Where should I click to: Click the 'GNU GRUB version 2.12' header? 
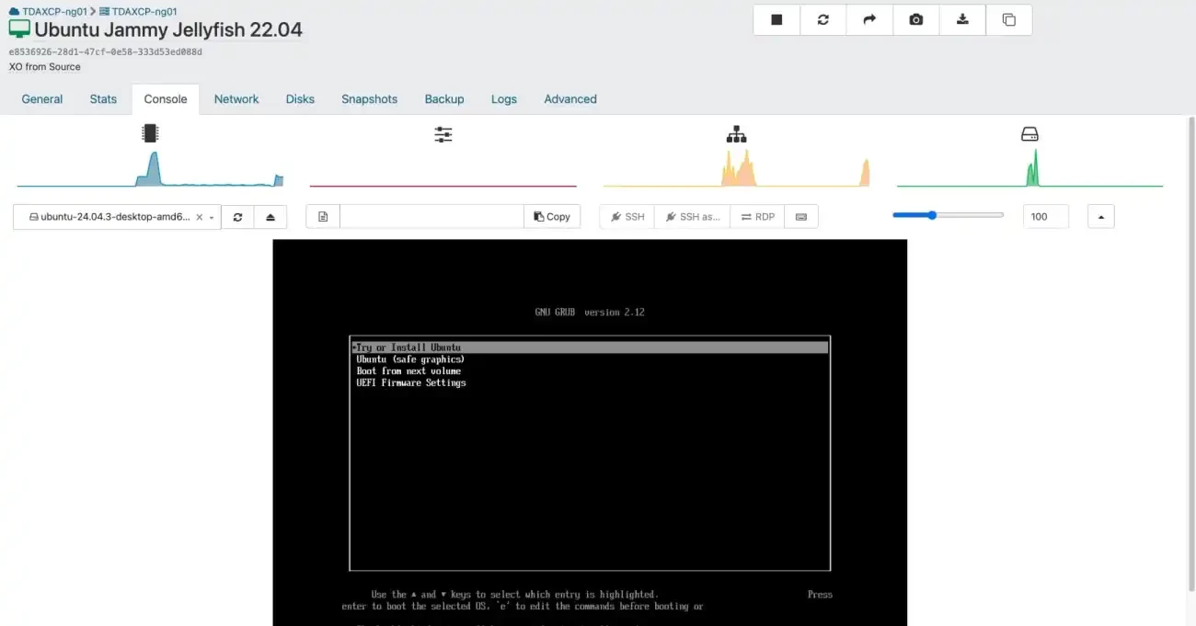coord(590,313)
